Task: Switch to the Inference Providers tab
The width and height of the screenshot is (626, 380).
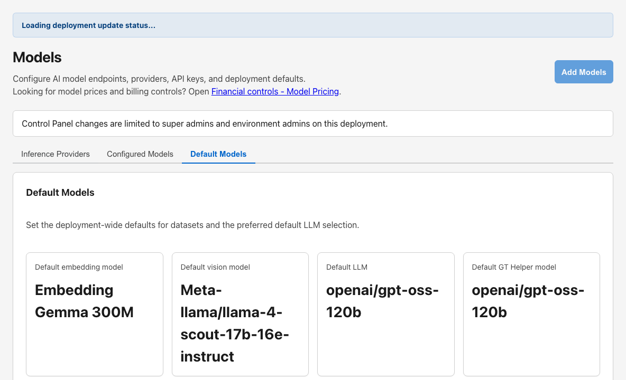Action: click(56, 154)
